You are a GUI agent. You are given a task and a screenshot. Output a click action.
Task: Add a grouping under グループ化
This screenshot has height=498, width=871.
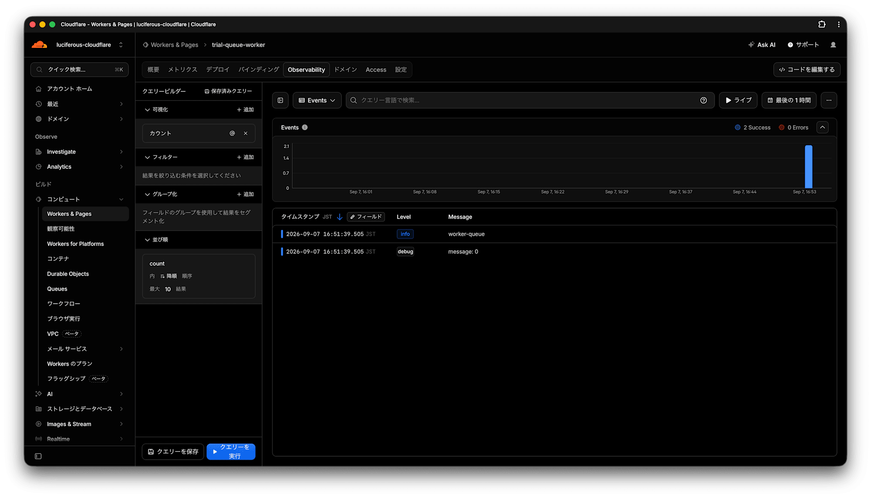(x=245, y=194)
